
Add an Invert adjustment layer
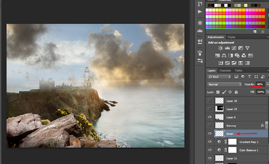(221, 63)
